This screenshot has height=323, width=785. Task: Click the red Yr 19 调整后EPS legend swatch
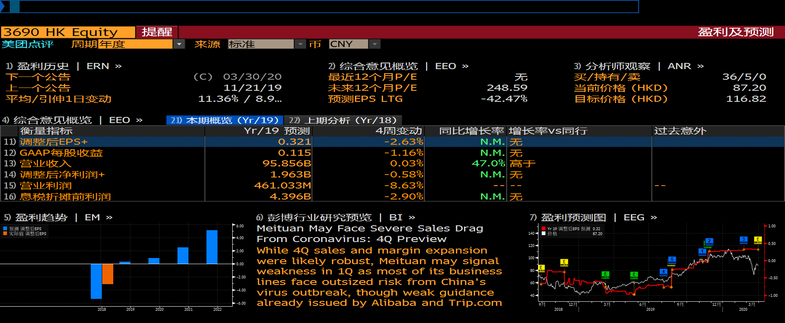[x=544, y=229]
